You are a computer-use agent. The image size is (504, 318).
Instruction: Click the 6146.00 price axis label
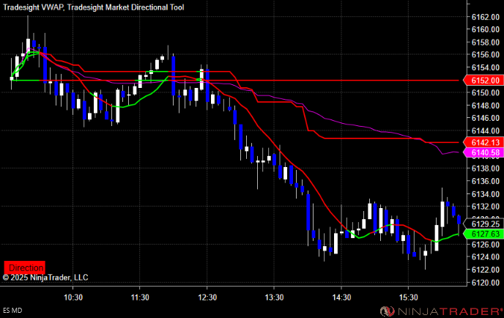tap(486, 118)
